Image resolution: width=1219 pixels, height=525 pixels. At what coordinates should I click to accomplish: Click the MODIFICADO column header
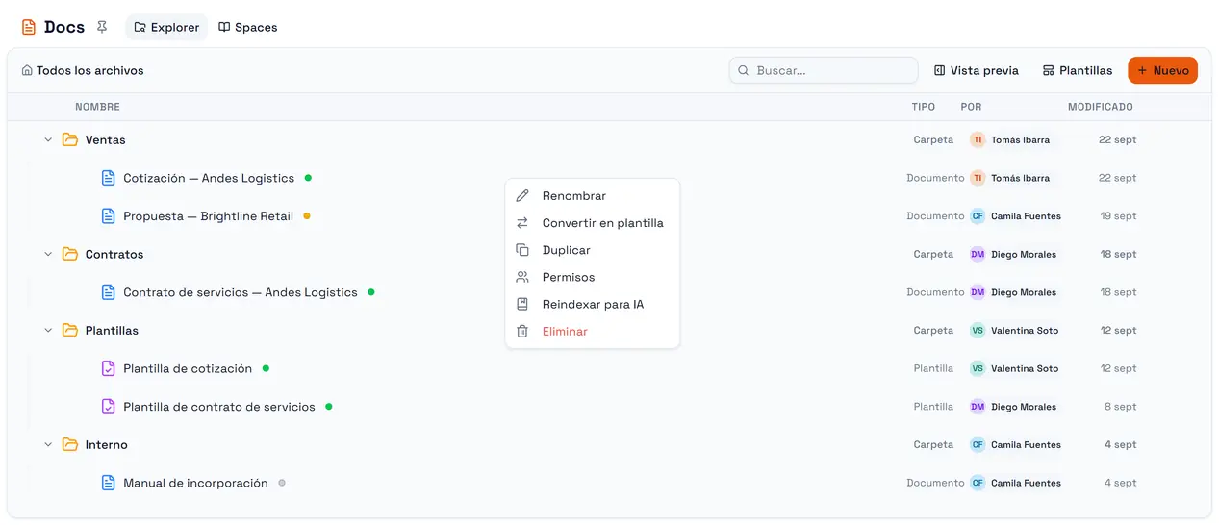[x=1101, y=107]
